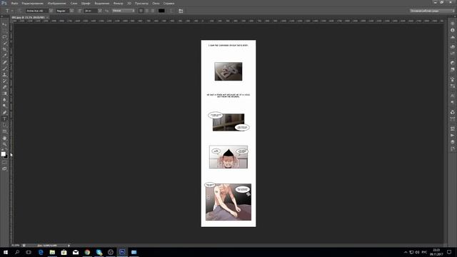Select the Move tool
Screen dimensions: 457x257
(4, 24)
